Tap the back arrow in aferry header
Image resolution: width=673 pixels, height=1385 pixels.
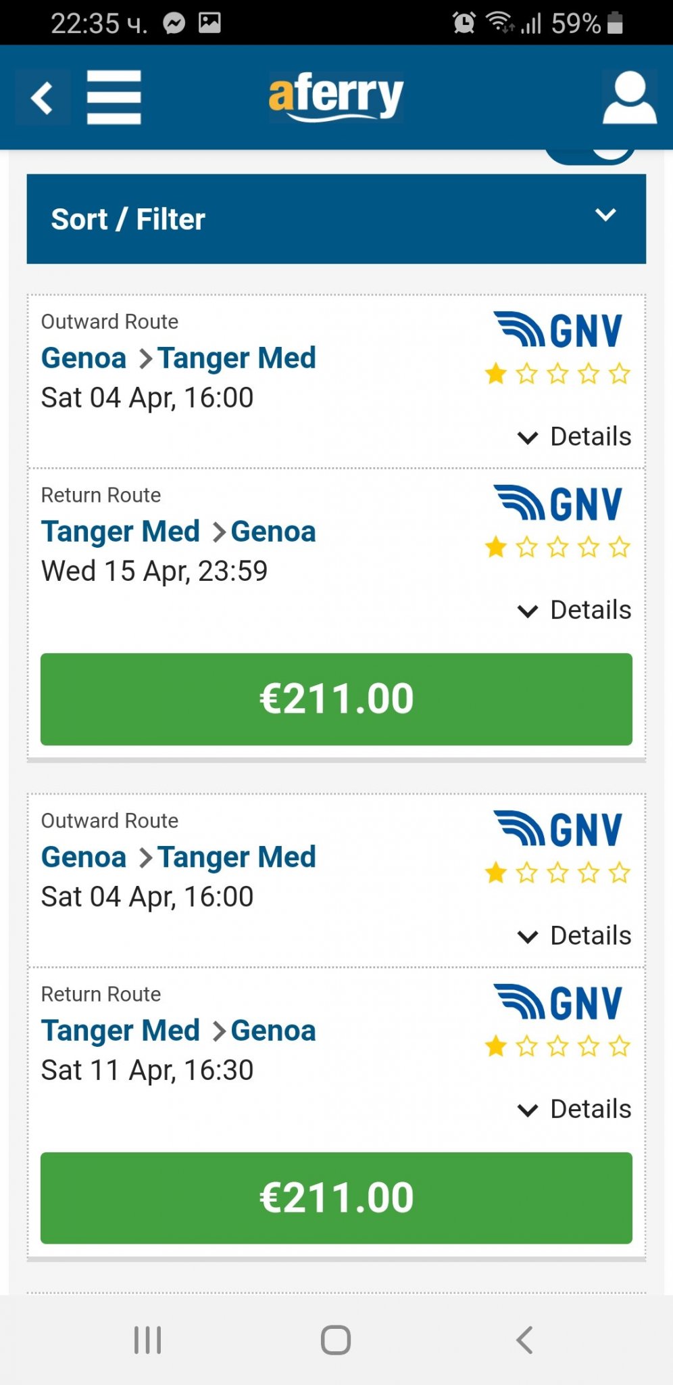pyautogui.click(x=43, y=97)
